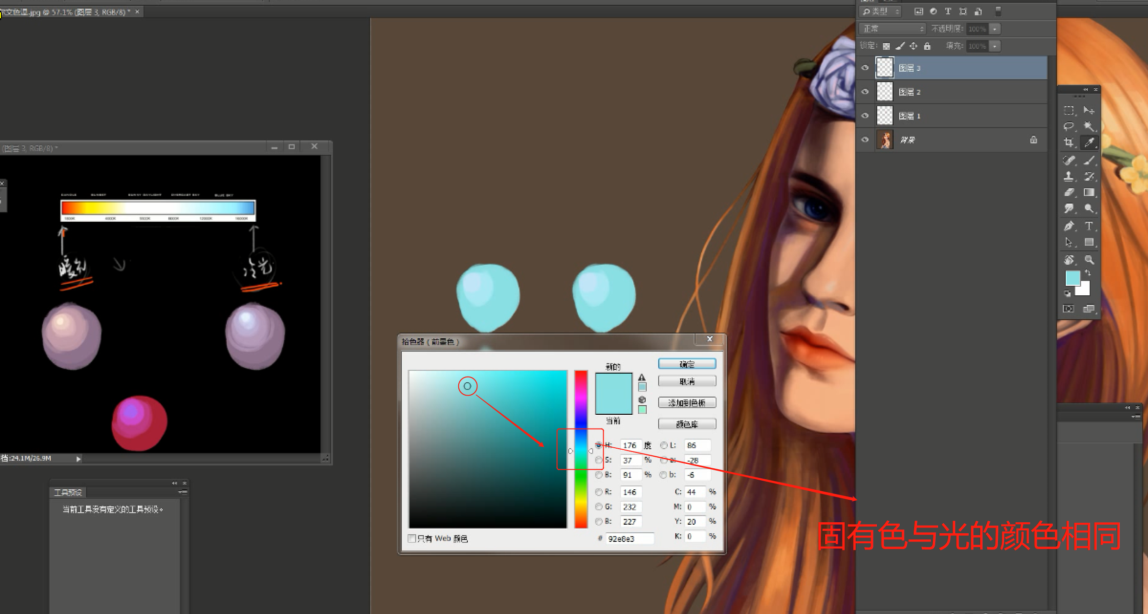Check the 只有 Web 颜色 checkbox
The width and height of the screenshot is (1148, 614).
pos(412,539)
